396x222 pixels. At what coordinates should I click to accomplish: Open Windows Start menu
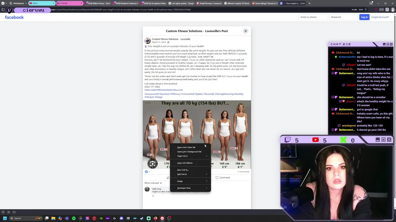click(5, 218)
